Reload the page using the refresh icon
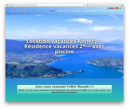This screenshot has height=109, width=129. [84, 5]
